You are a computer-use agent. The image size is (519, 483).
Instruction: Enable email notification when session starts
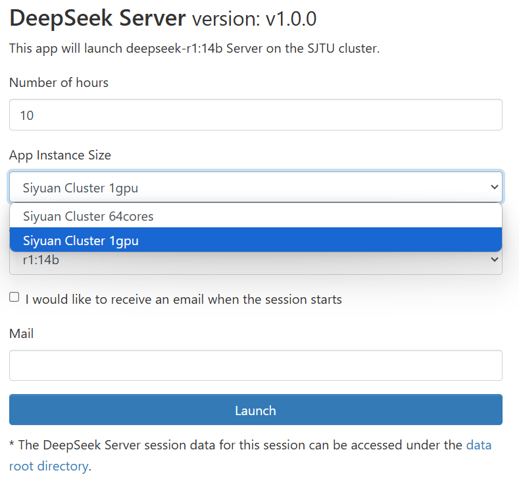[x=14, y=297]
